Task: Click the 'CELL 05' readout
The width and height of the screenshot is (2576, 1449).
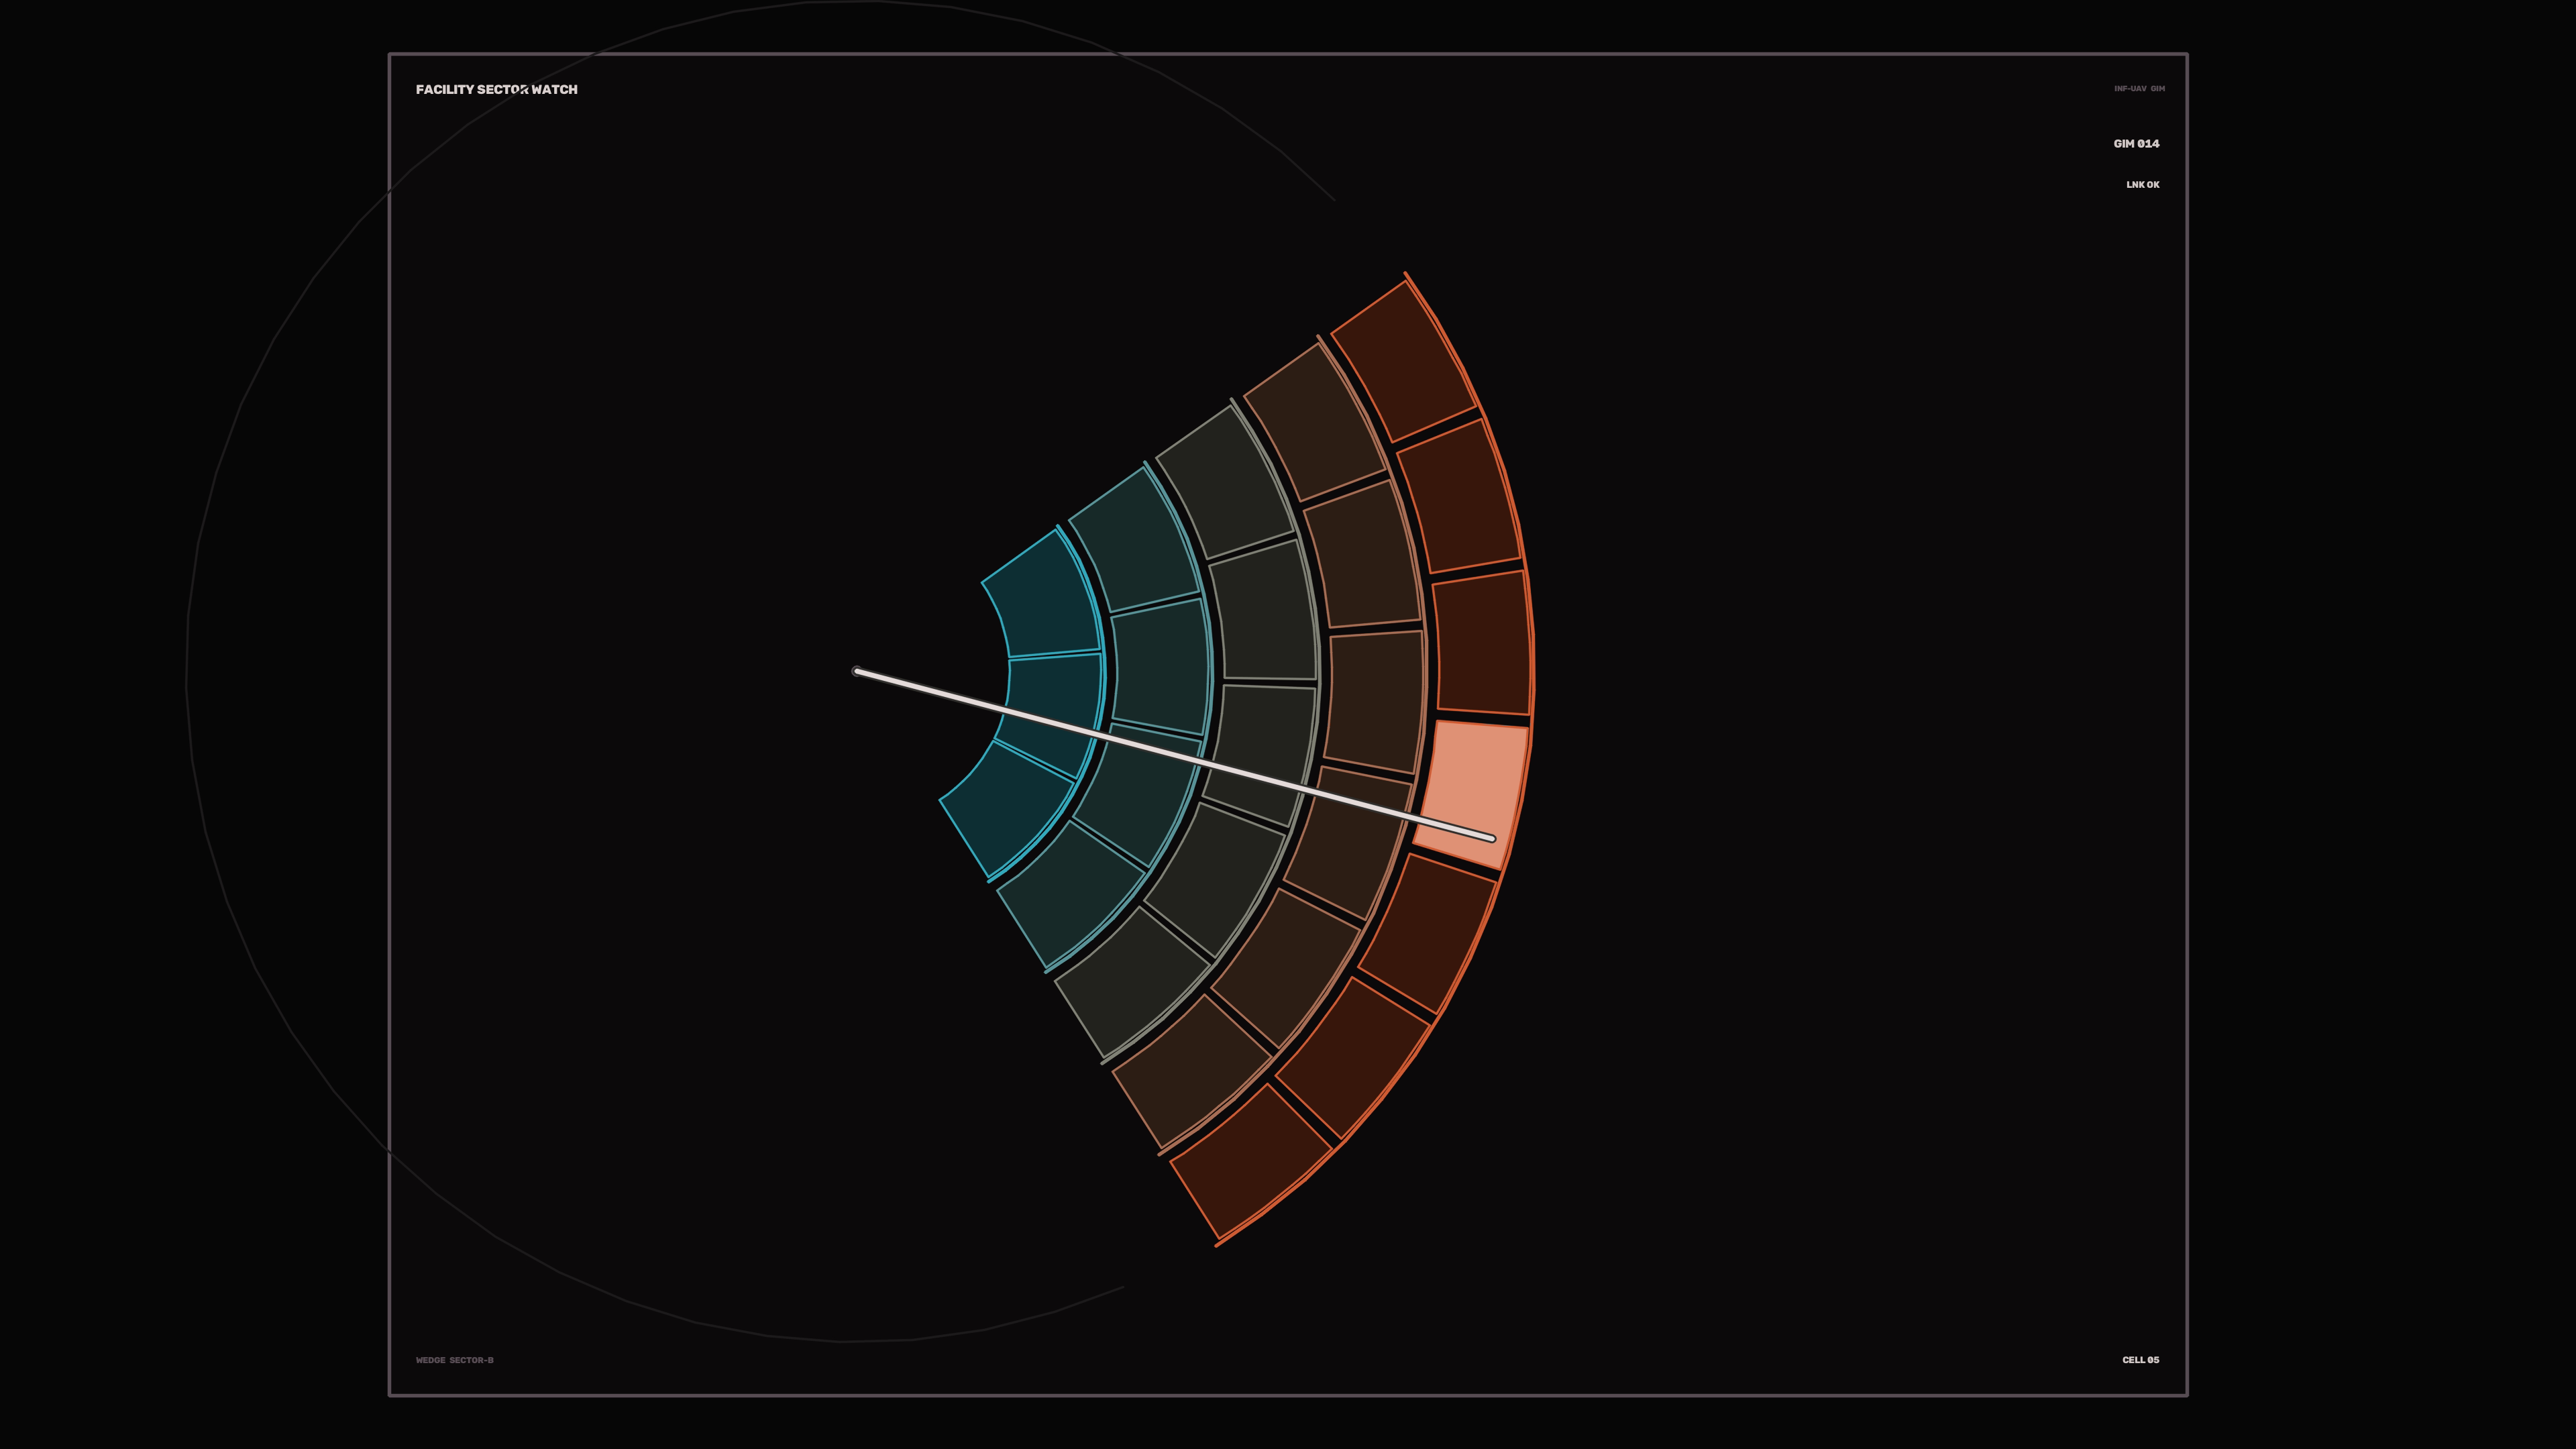Action: click(x=2140, y=1359)
